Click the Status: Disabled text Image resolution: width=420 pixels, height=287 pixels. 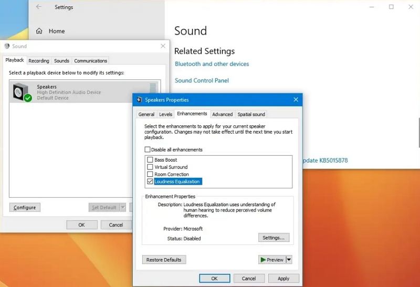184,239
